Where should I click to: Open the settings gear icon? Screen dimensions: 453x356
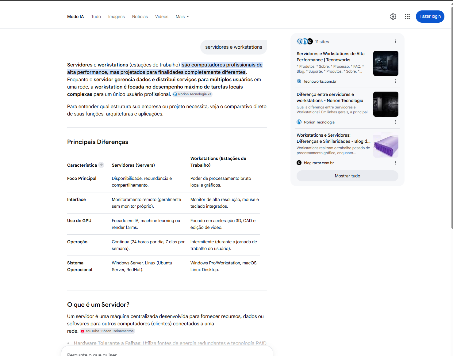click(x=393, y=17)
